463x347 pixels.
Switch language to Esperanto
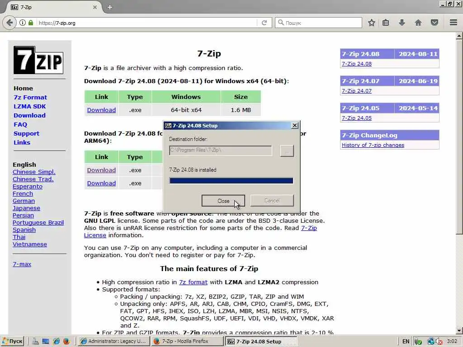point(28,187)
